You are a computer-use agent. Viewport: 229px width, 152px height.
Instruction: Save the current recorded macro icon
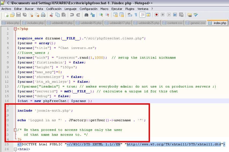pos(181,15)
